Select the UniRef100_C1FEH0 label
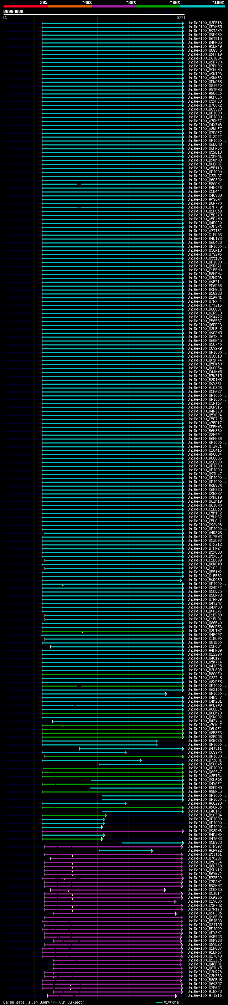This screenshot has height=1005, width=228. coord(204,270)
